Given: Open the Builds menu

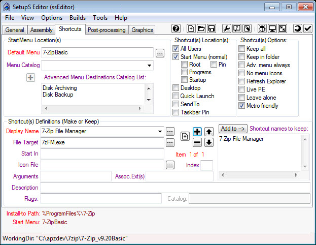Looking at the screenshot, I should [x=78, y=18].
